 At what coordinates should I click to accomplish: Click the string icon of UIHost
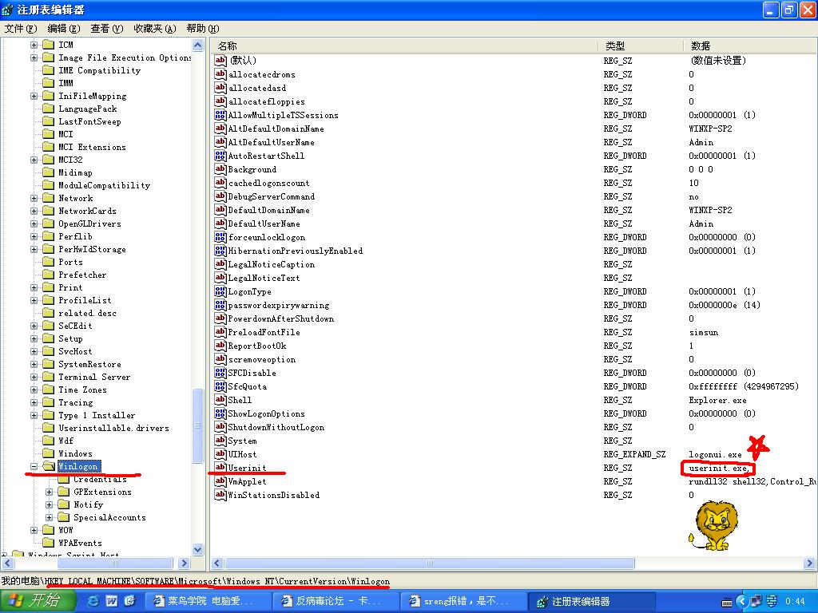pyautogui.click(x=220, y=454)
